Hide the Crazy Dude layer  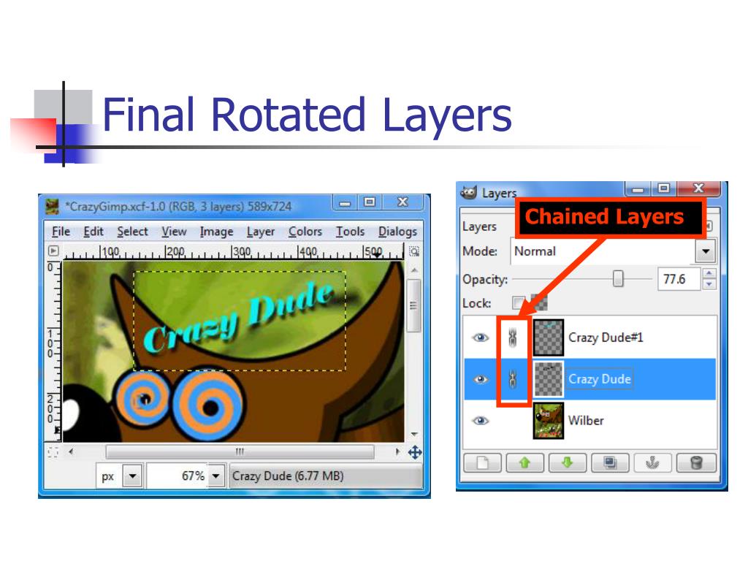click(x=481, y=379)
